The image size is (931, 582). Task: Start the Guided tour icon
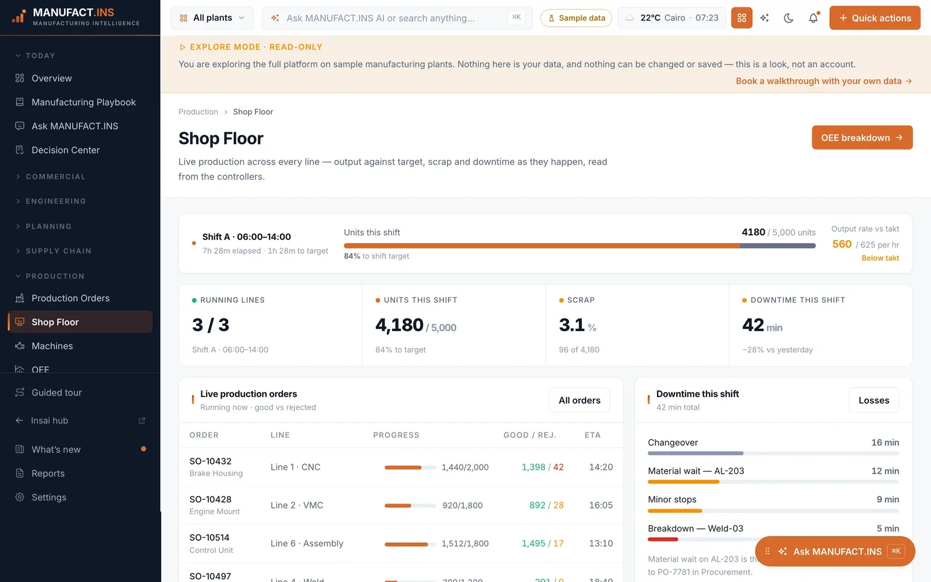pyautogui.click(x=20, y=392)
